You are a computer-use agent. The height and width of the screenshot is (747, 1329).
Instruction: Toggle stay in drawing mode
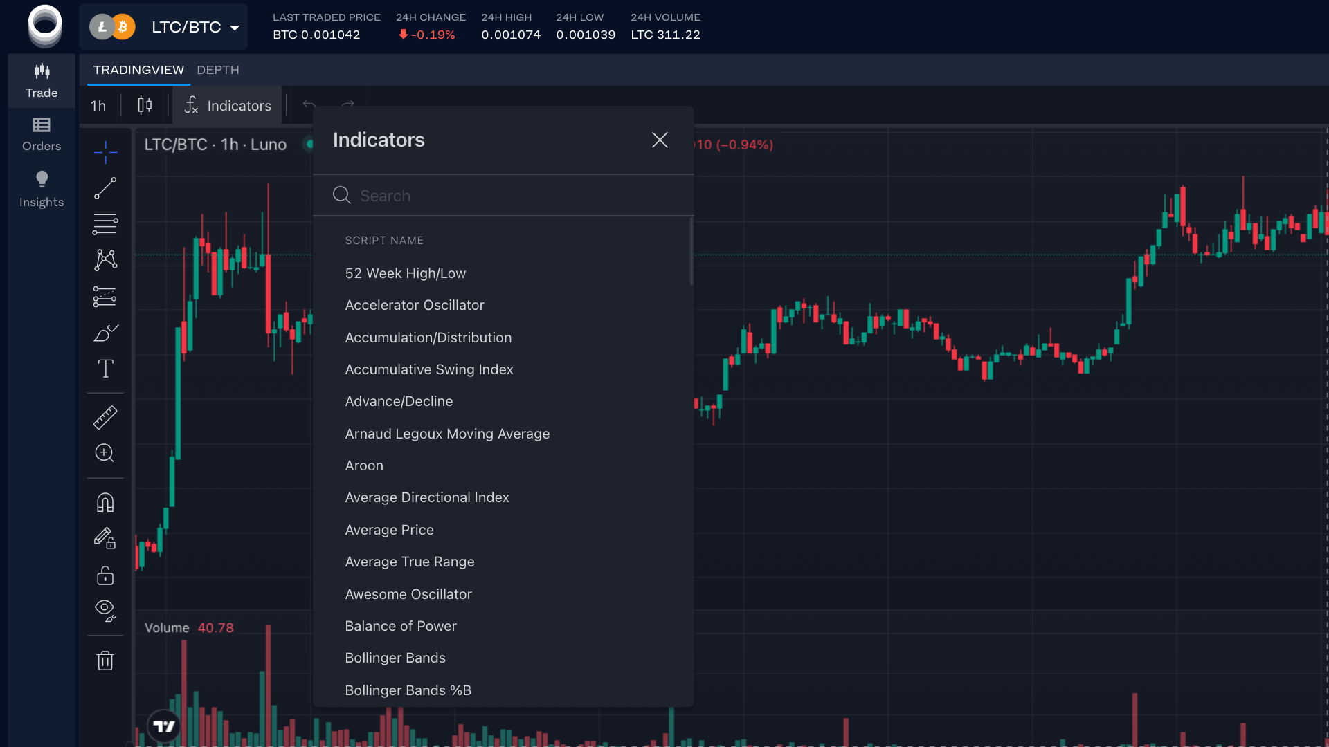click(105, 538)
